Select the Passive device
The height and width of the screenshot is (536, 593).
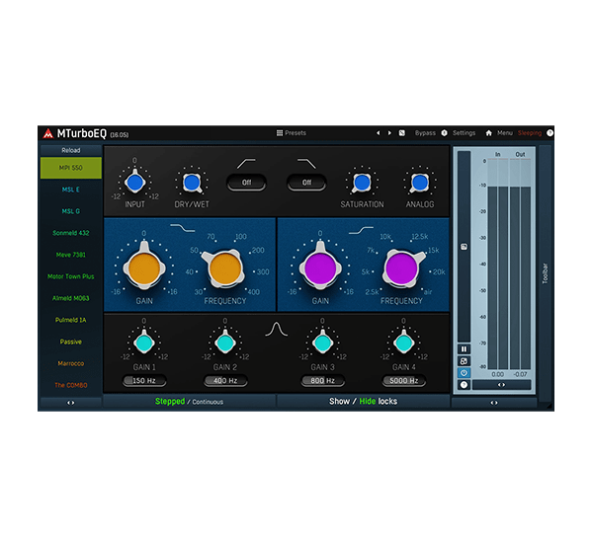(71, 342)
